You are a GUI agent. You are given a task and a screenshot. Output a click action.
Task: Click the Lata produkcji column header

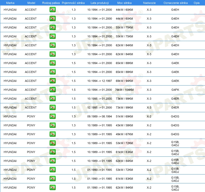point(100,3)
